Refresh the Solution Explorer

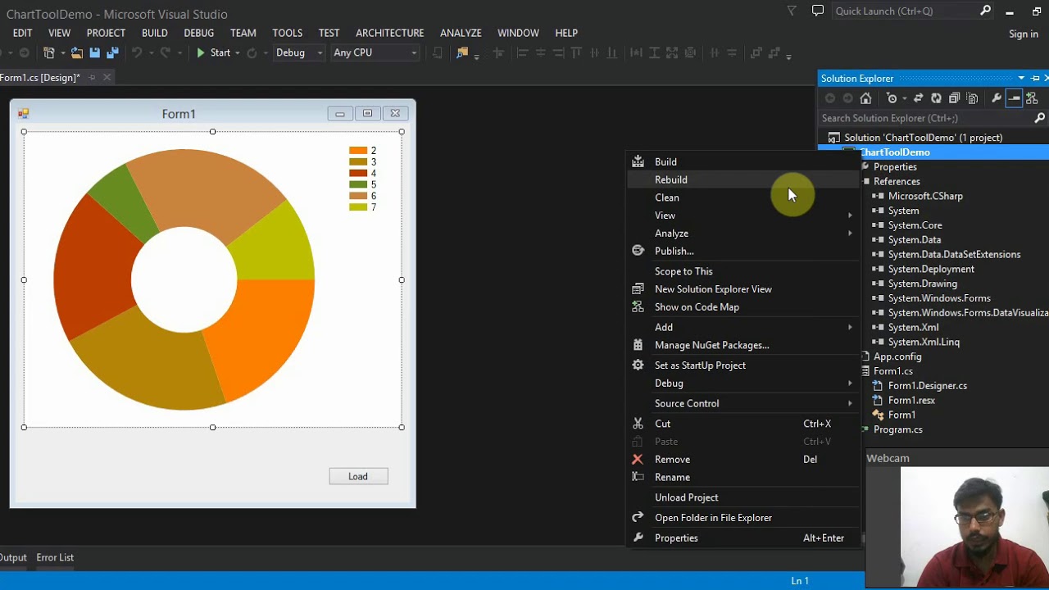click(x=936, y=98)
